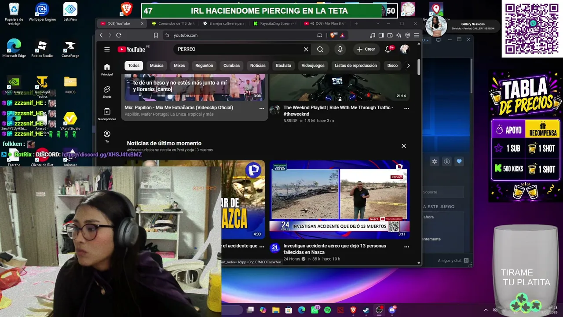Toggle Steam game favorite heart

tap(459, 162)
